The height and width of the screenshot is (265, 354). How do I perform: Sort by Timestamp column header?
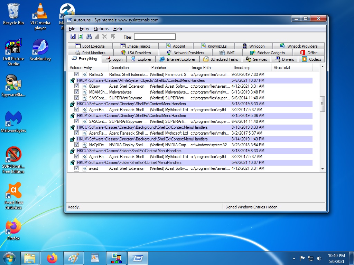tap(251, 68)
